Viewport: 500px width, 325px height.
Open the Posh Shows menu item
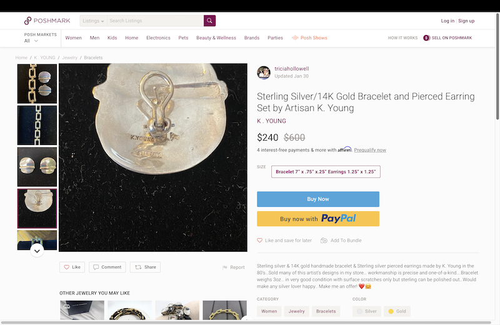tap(309, 38)
